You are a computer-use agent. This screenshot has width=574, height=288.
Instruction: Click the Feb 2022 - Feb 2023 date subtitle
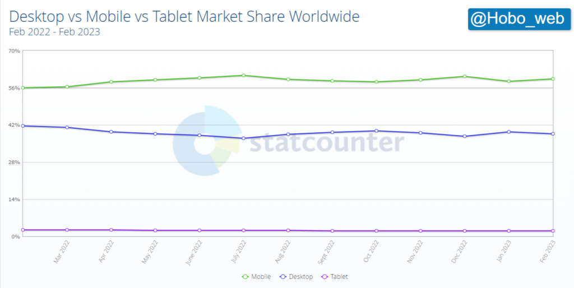[54, 32]
